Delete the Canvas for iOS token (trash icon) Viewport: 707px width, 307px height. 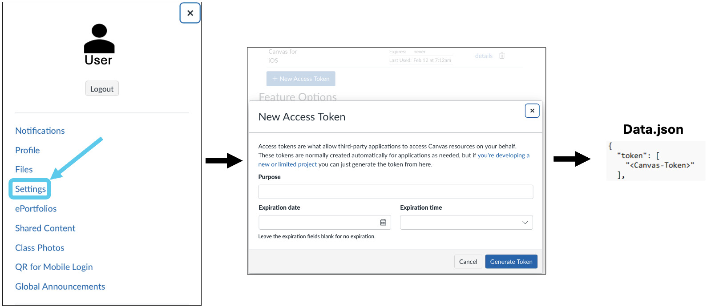click(x=502, y=56)
